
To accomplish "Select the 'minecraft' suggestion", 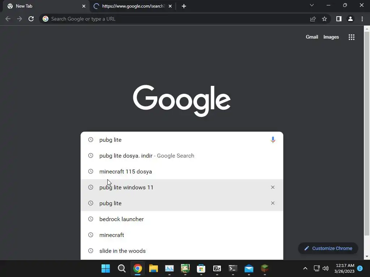I will point(182,235).
